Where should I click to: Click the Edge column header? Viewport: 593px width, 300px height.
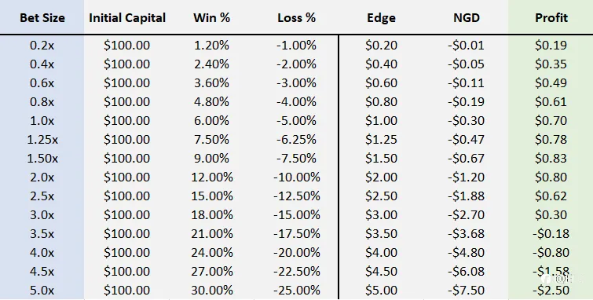381,18
